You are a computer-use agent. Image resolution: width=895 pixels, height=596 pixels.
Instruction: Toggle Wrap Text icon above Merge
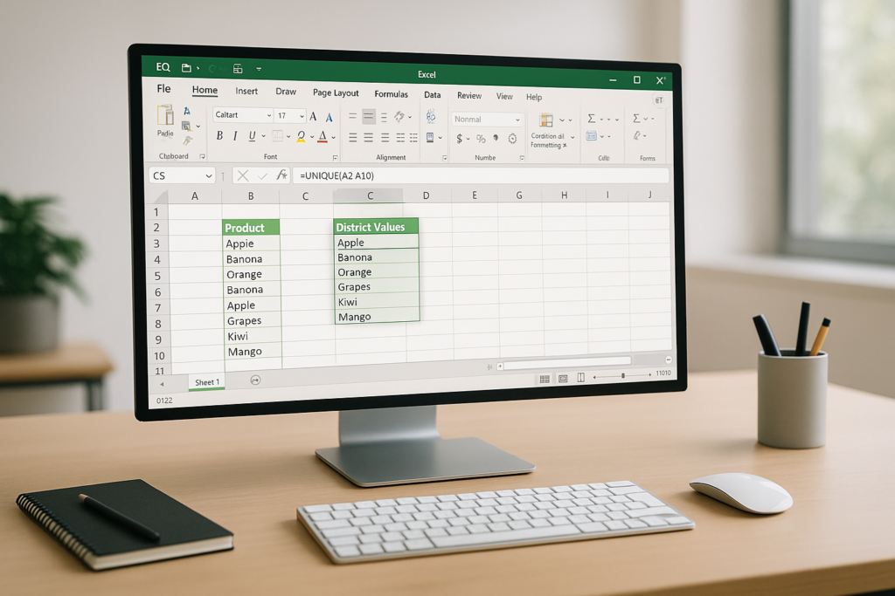431,116
